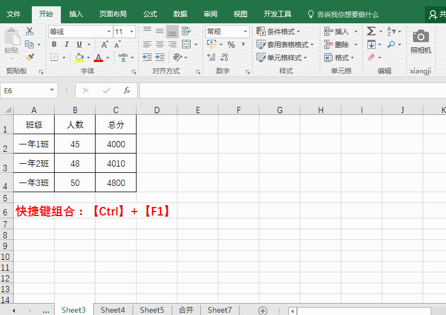Open 条件格式 conditional formatting menu
446x315 pixels.
tap(278, 31)
